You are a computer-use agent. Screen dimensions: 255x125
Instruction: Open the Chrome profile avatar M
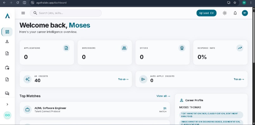(244, 3)
